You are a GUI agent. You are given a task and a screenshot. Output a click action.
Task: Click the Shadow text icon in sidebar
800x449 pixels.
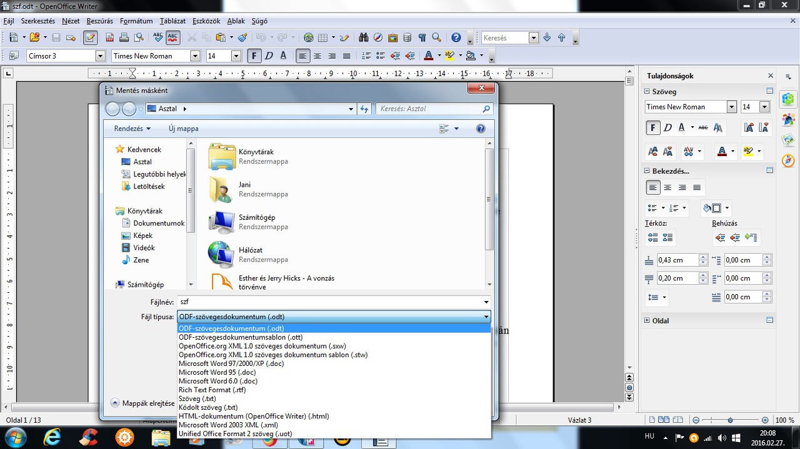718,128
